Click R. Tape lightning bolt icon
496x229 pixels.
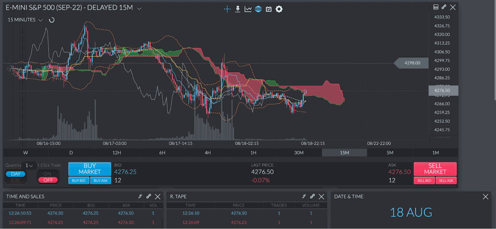[304, 196]
